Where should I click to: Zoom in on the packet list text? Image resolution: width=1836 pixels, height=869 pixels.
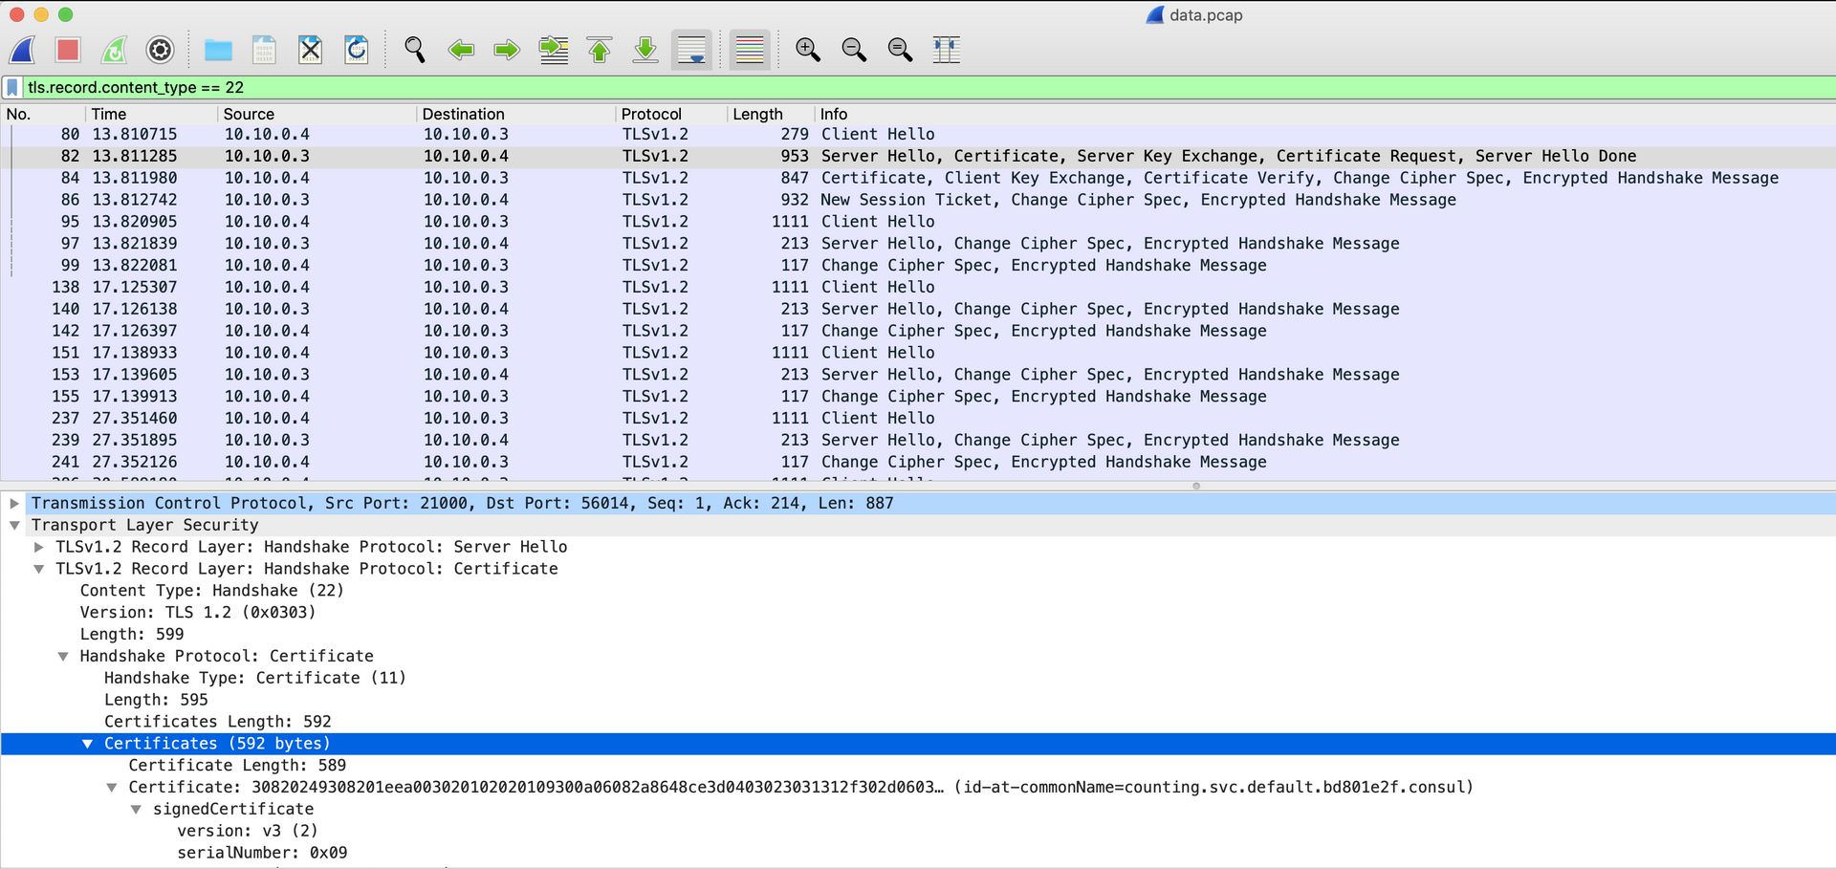coord(808,50)
